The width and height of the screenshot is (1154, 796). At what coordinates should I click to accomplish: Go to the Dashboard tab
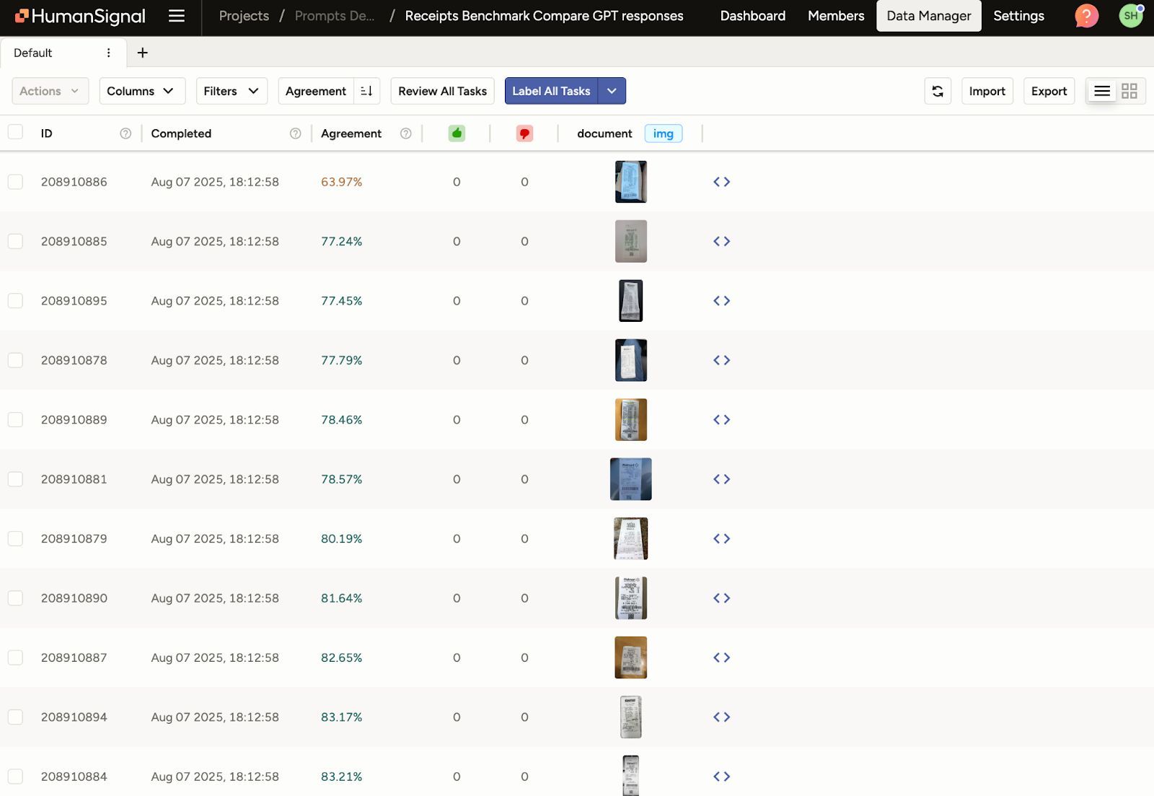coord(752,16)
